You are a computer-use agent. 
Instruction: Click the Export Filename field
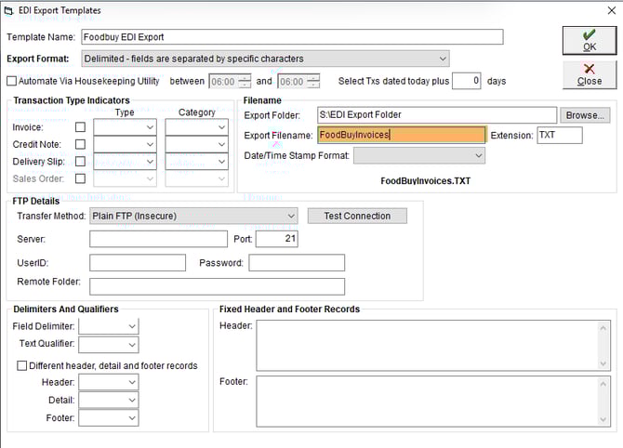[402, 135]
